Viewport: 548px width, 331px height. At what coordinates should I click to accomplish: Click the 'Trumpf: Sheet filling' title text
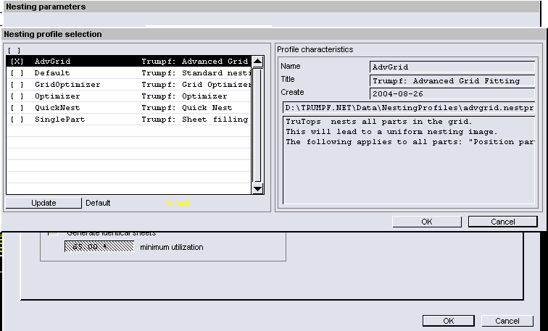195,119
